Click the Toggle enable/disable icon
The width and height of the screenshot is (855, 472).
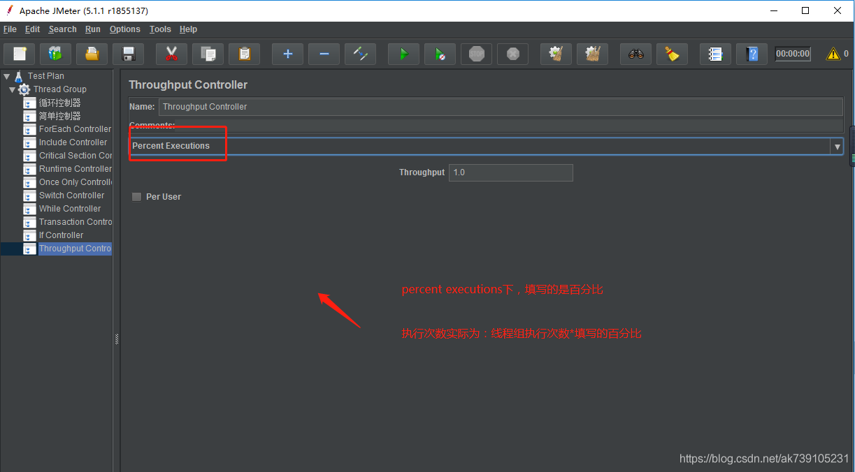pyautogui.click(x=360, y=54)
